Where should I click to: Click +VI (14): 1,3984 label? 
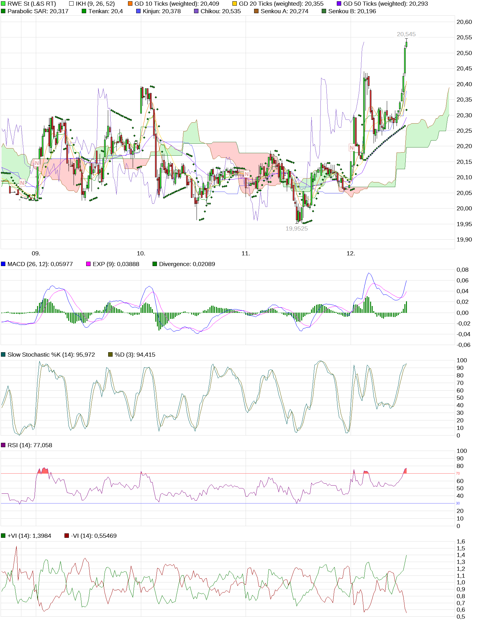(29, 536)
